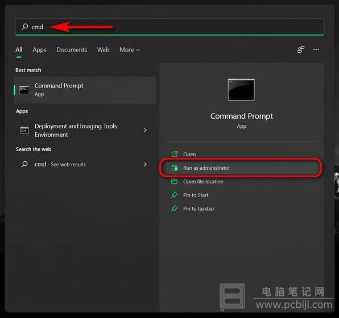Expand the More filter dropdown
This screenshot has width=339, height=318.
129,50
